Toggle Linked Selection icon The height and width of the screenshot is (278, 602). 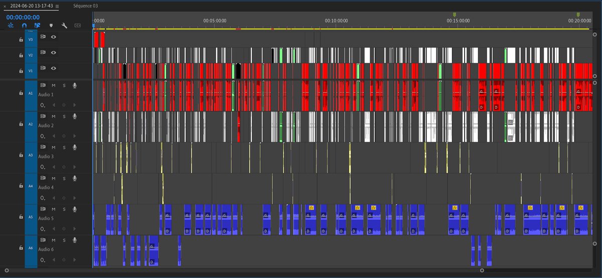(x=37, y=25)
